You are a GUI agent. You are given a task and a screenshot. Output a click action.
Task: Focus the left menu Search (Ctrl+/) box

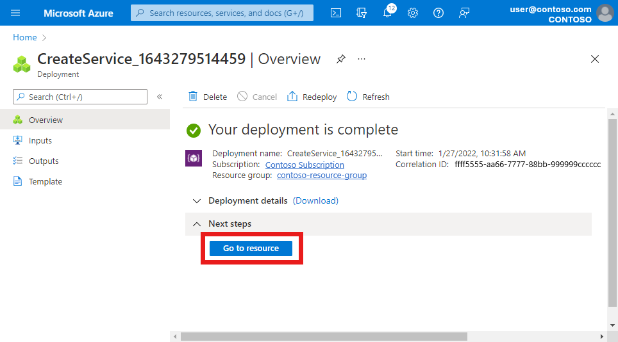[80, 97]
